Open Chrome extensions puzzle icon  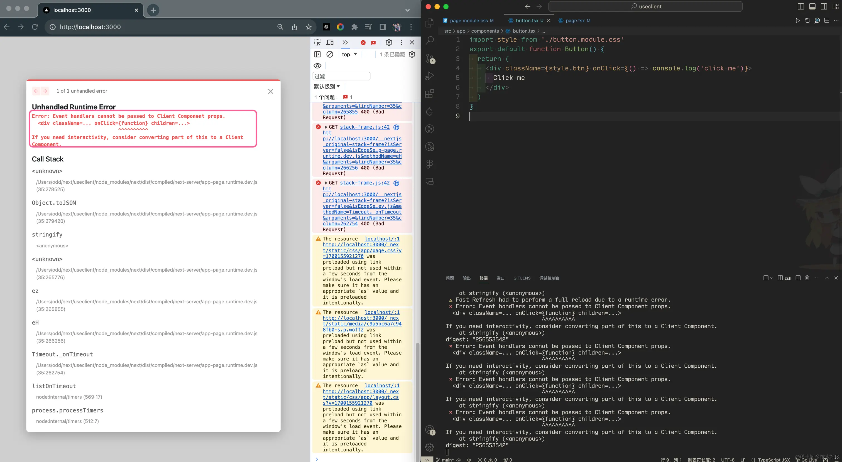[x=354, y=27]
